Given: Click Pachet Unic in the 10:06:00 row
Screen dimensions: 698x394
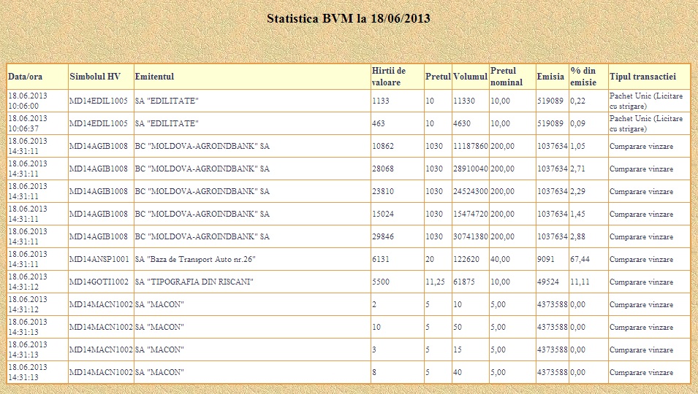Looking at the screenshot, I should pos(646,101).
